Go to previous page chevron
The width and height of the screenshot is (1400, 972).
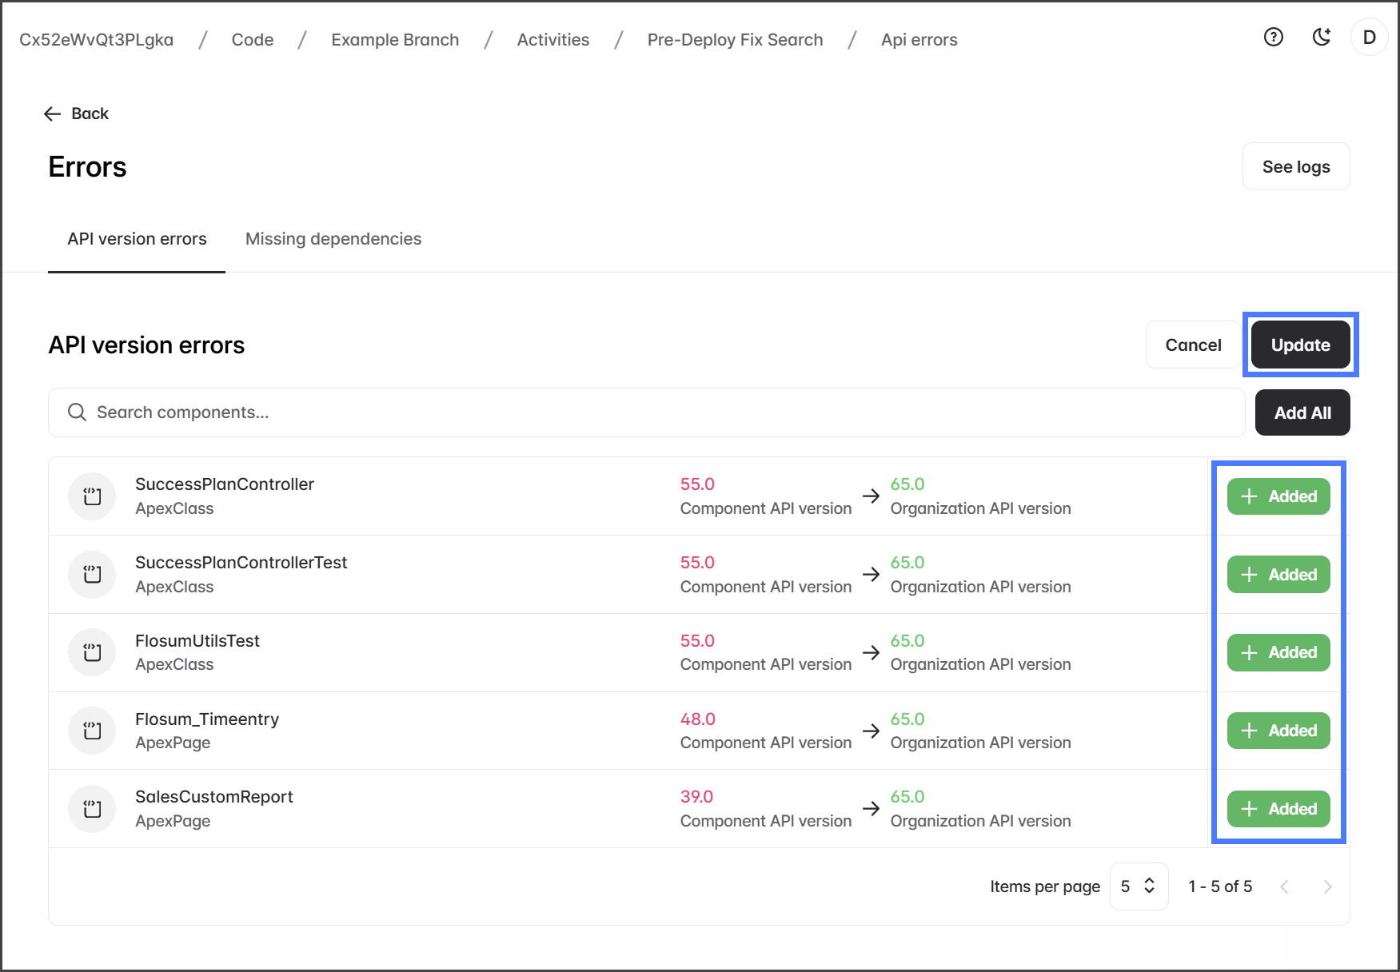pyautogui.click(x=1284, y=886)
